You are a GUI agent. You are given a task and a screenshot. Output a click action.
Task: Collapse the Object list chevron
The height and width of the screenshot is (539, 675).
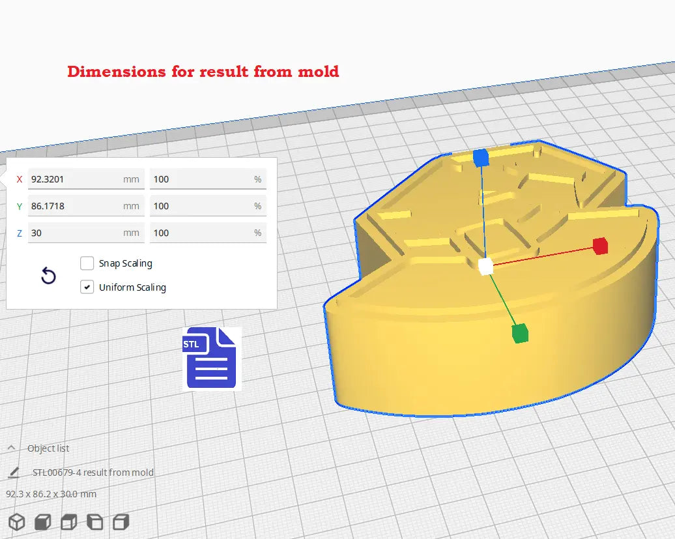[11, 448]
